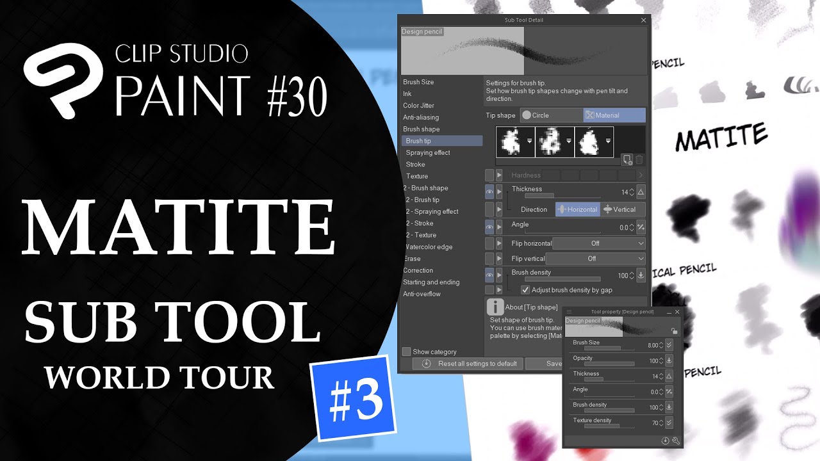Click Brush Size value stepper in Tool property
Image resolution: width=820 pixels, height=461 pixels.
662,345
